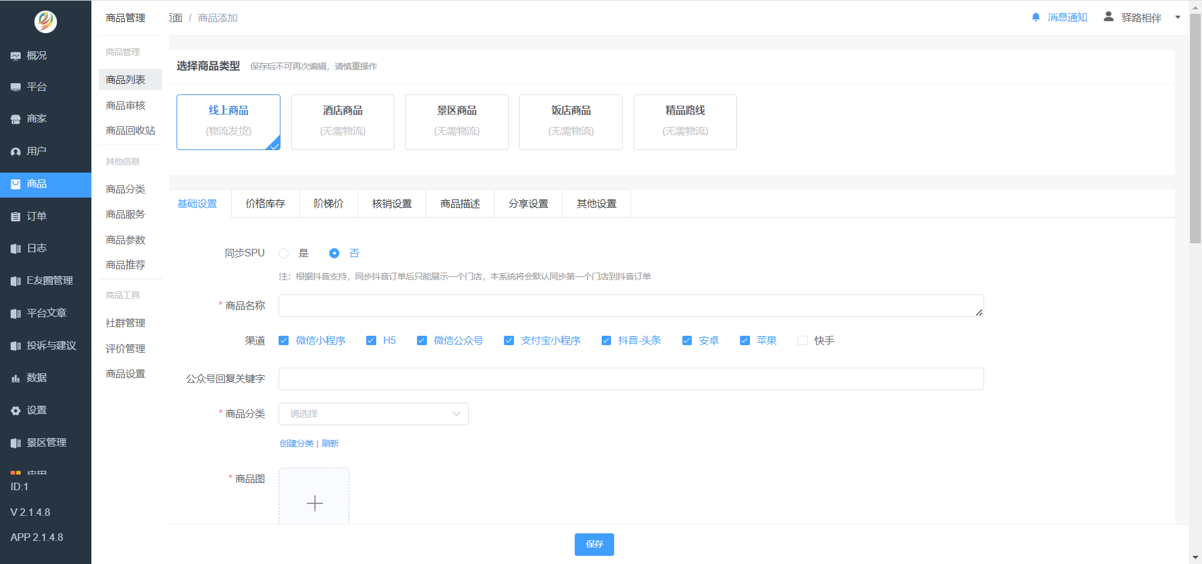Click the scrollbar down arrow
This screenshot has height=564, width=1202.
(x=1195, y=558)
